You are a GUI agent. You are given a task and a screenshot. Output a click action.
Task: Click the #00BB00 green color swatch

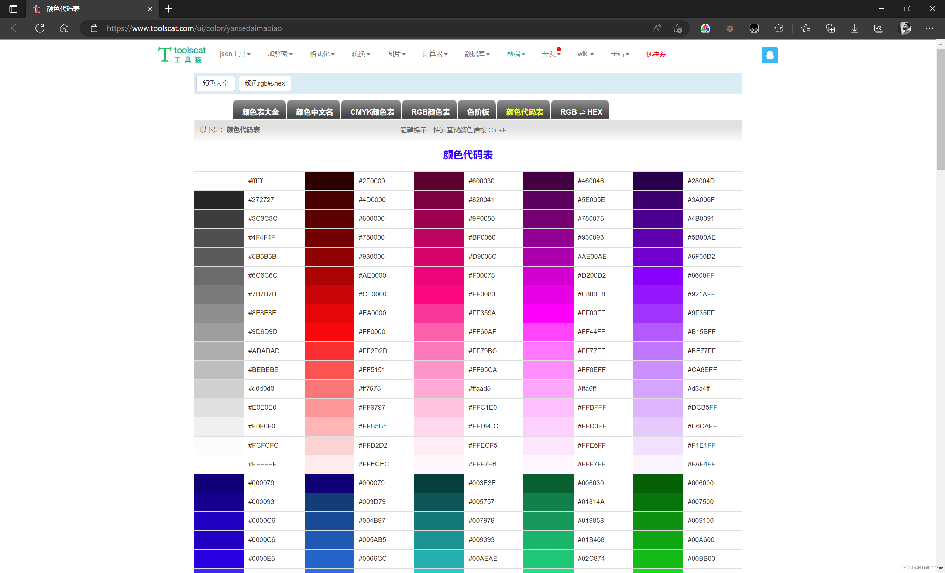658,559
